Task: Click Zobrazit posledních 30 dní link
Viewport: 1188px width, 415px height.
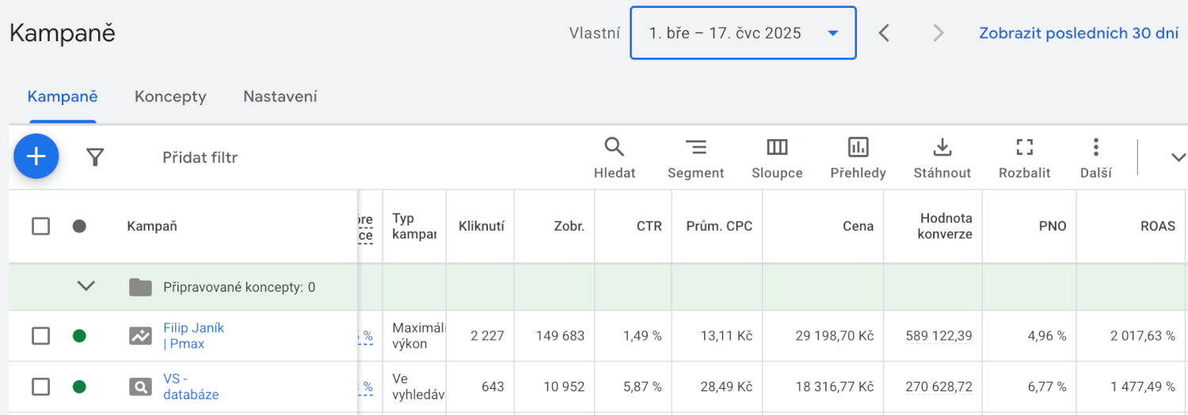Action: pos(1079,33)
